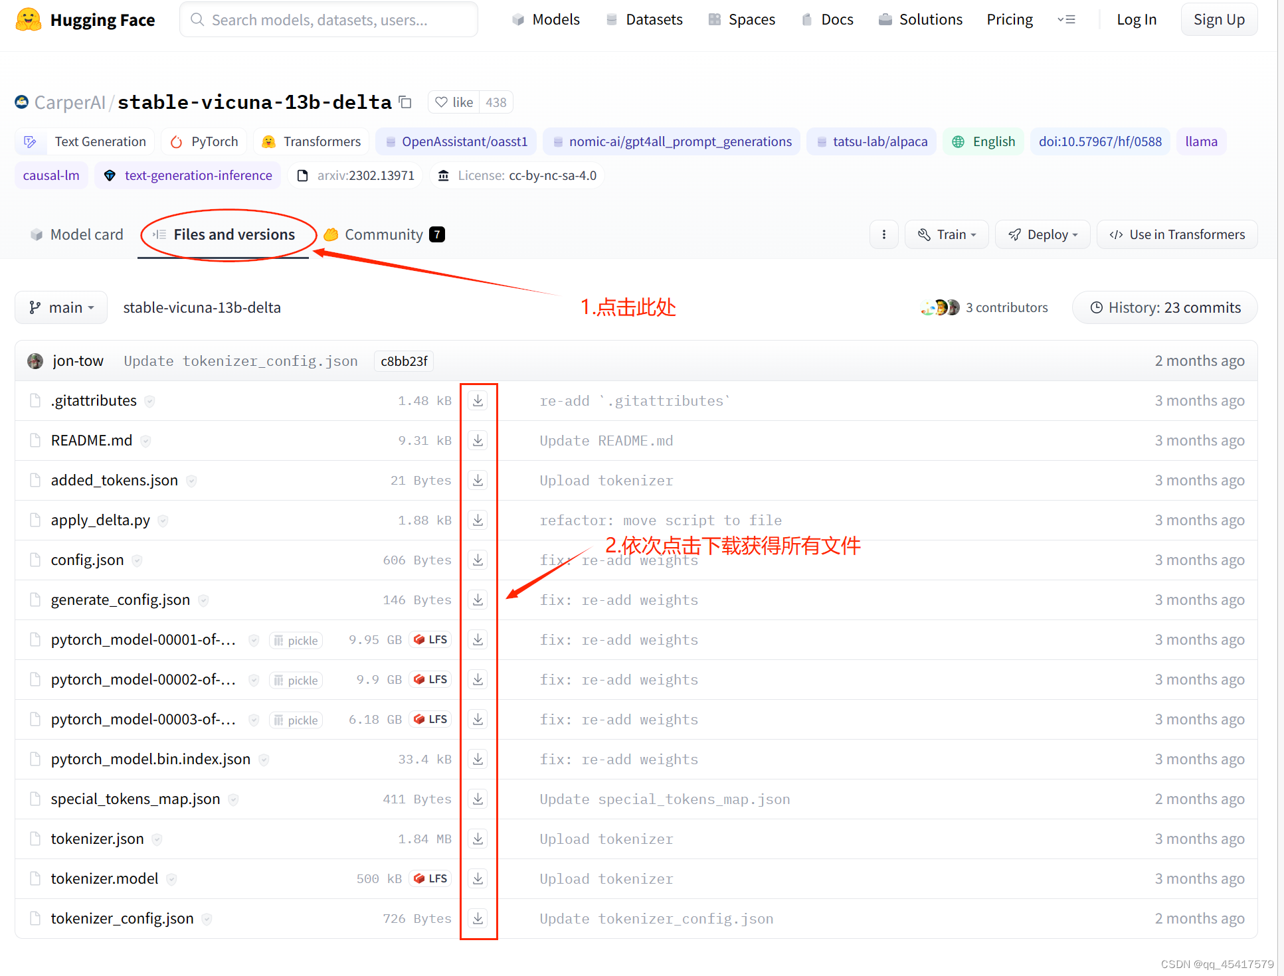Viewport: 1284px width, 976px height.
Task: Open the main branch selector
Action: coord(60,307)
